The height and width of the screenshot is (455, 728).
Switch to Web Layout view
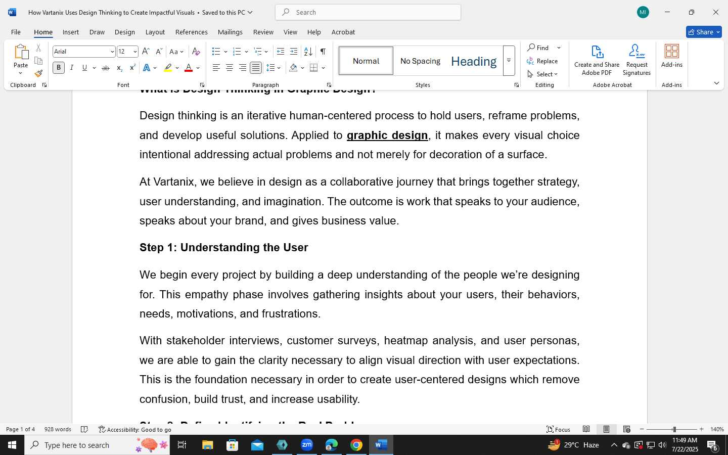click(627, 429)
